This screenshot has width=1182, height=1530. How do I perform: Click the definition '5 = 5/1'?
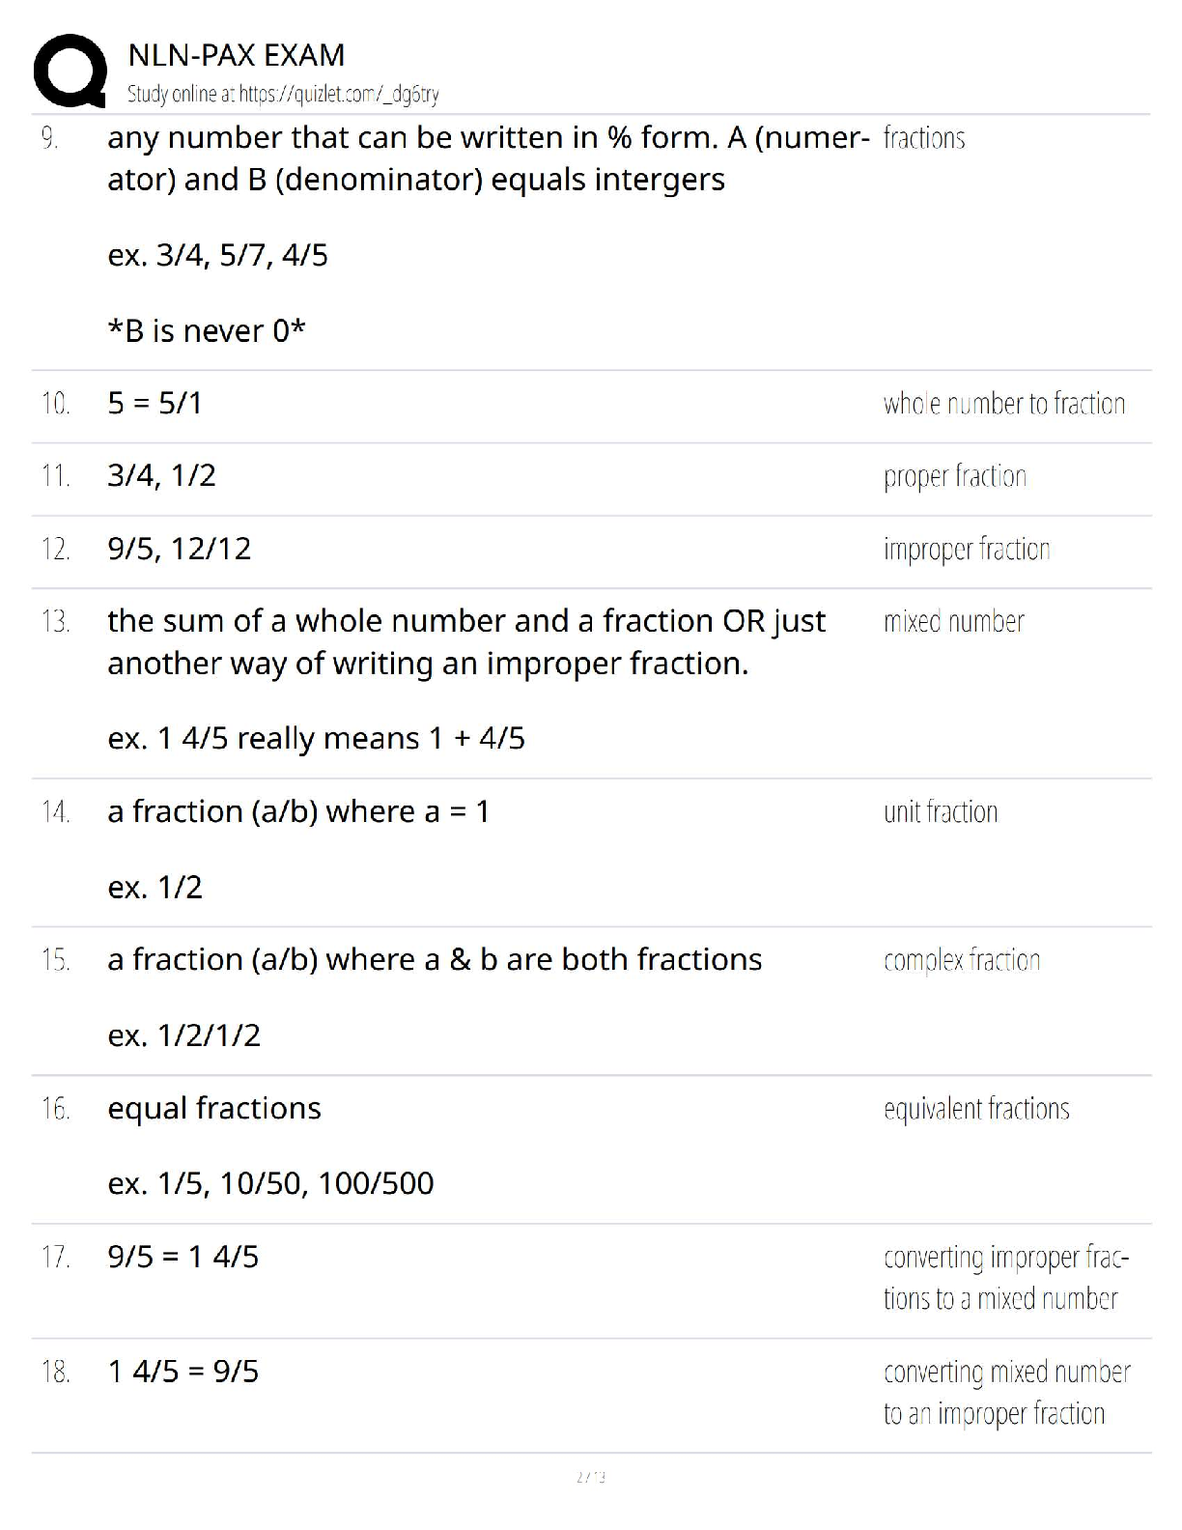click(x=155, y=403)
